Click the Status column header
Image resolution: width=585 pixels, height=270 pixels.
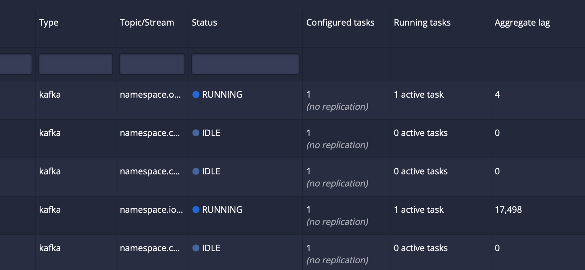[204, 23]
